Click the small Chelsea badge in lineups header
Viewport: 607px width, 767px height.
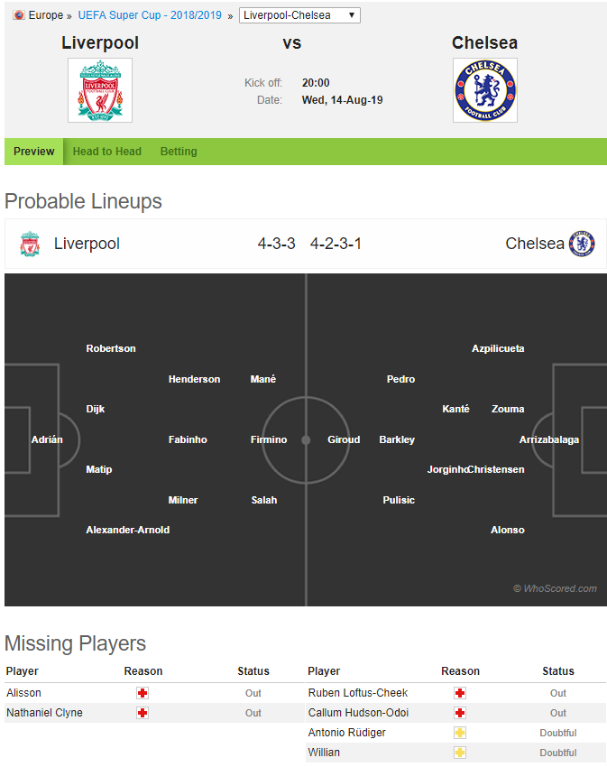point(582,244)
